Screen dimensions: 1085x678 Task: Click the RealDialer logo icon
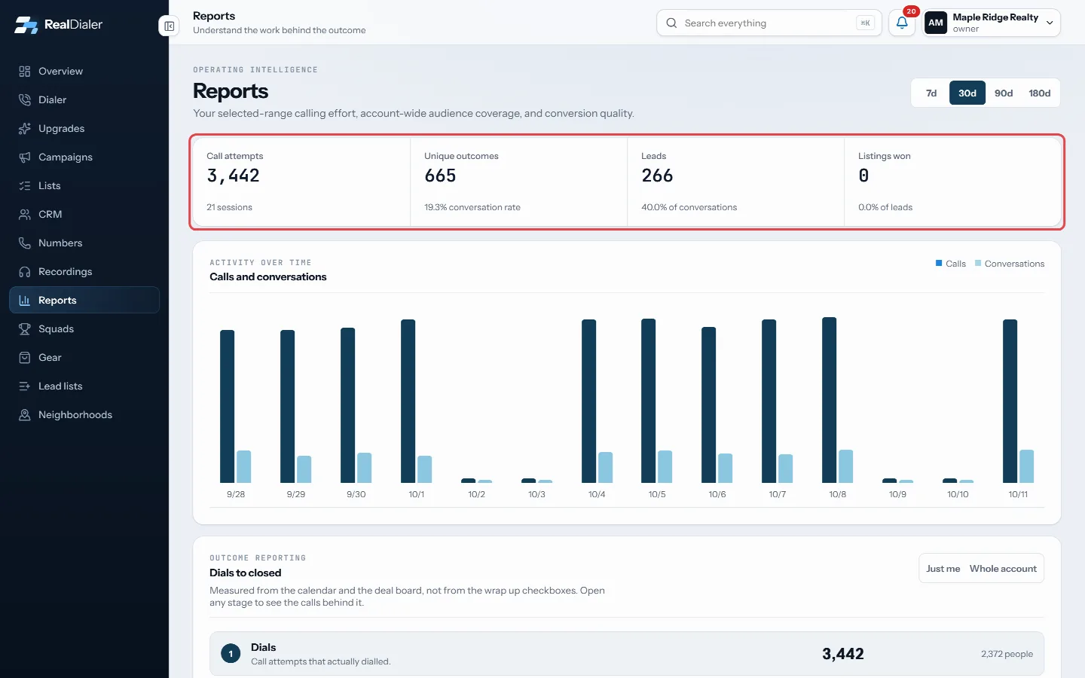(x=26, y=25)
